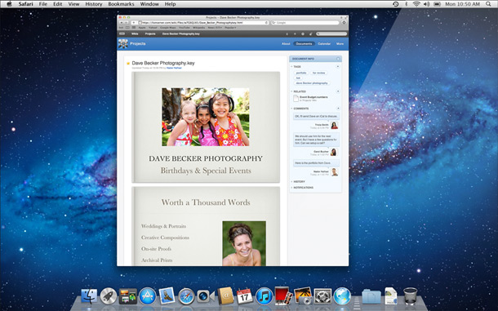Toggle the Bluetooth icon in the menu bar
498x311 pixels.
click(x=406, y=4)
